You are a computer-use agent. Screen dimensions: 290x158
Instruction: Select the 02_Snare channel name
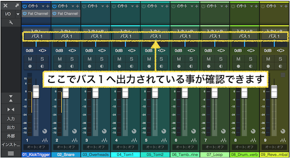[x=66, y=155]
